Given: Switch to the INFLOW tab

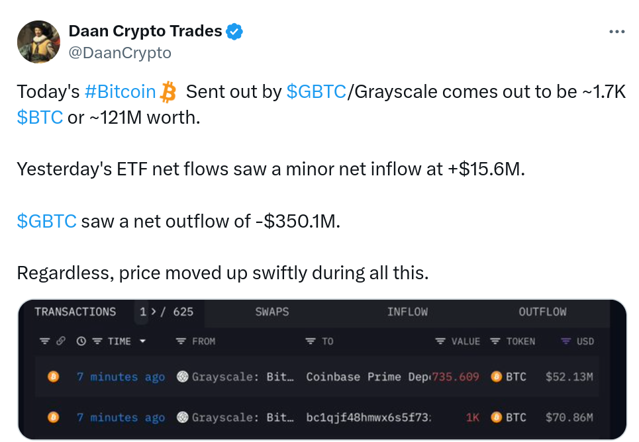Looking at the screenshot, I should tap(407, 312).
